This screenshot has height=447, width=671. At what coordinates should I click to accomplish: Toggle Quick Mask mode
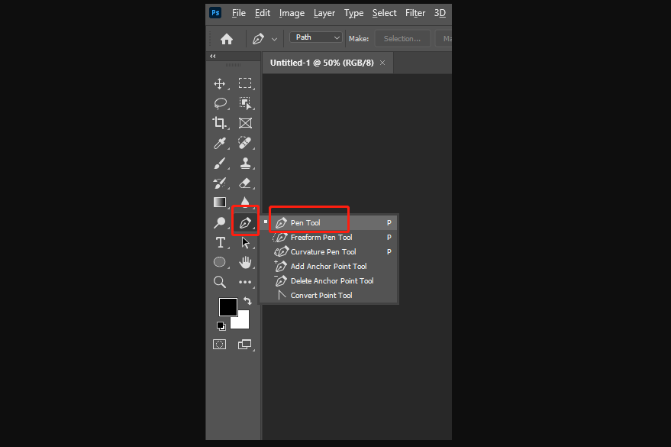pos(220,345)
